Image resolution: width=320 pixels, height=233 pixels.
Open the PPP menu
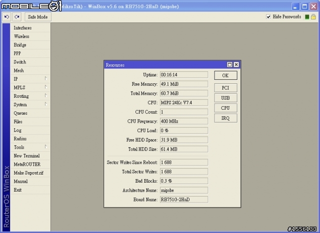[30, 53]
